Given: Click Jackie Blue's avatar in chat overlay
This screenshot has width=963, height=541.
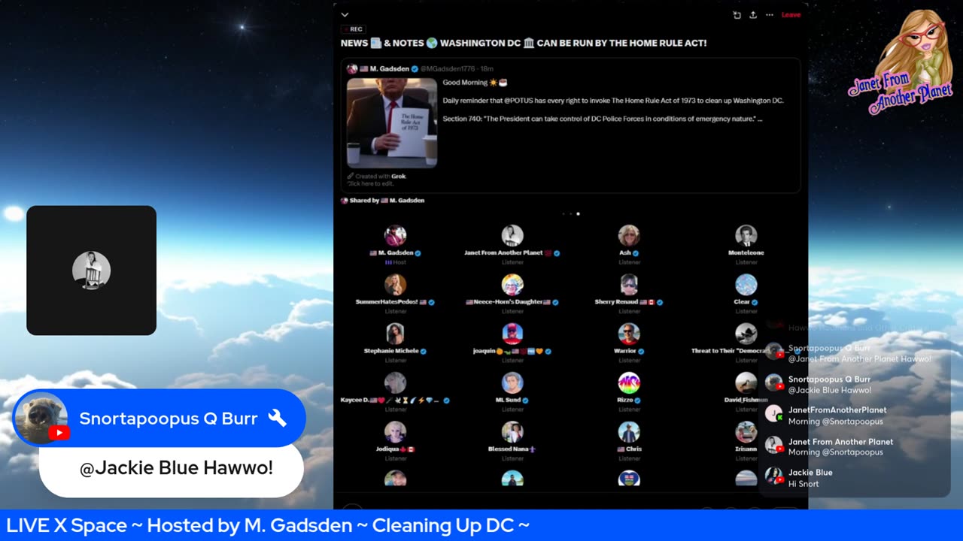Looking at the screenshot, I should tap(773, 476).
